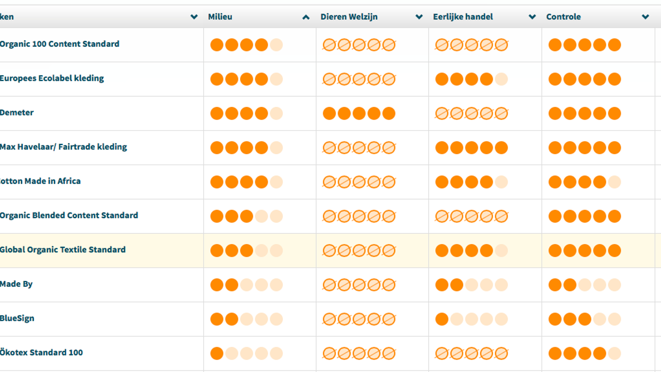This screenshot has width=661, height=372.
Task: Click Milieu rating dots for Max Havelaar
Action: click(246, 148)
